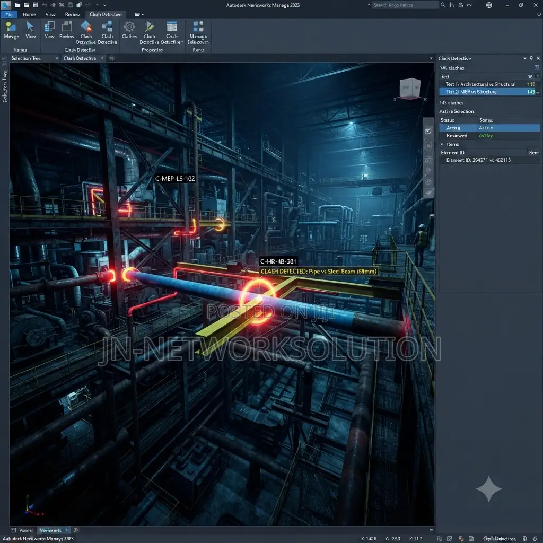Select the Reviewed status row
Screen dimensions: 543x543
coord(489,135)
